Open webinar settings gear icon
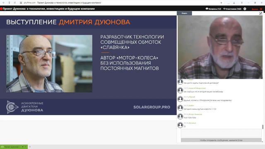The image size is (265, 149). pyautogui.click(x=245, y=9)
